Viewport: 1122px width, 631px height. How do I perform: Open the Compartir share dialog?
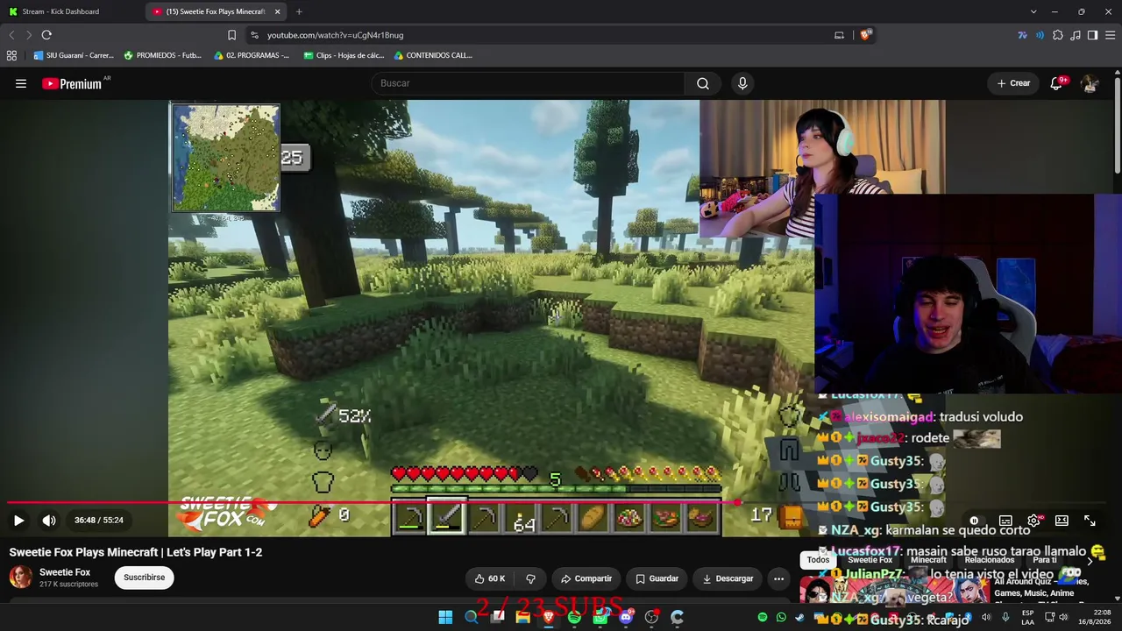[586, 578]
